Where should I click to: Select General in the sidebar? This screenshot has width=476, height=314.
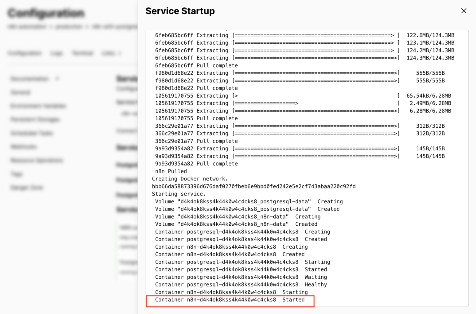20,92
